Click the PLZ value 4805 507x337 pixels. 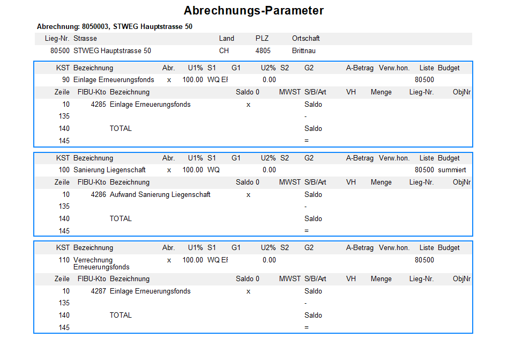tap(263, 51)
